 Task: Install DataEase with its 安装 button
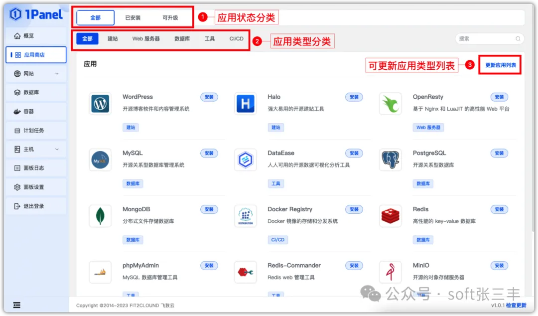tap(354, 153)
